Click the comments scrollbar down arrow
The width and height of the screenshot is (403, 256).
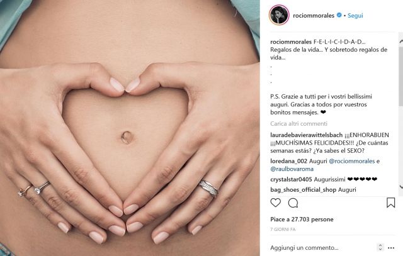tap(400, 187)
